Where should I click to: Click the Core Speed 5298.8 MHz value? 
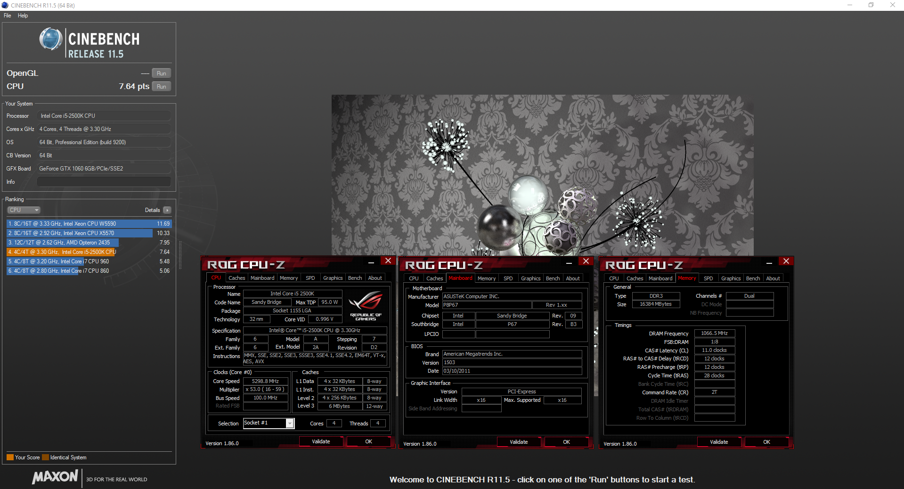click(265, 381)
